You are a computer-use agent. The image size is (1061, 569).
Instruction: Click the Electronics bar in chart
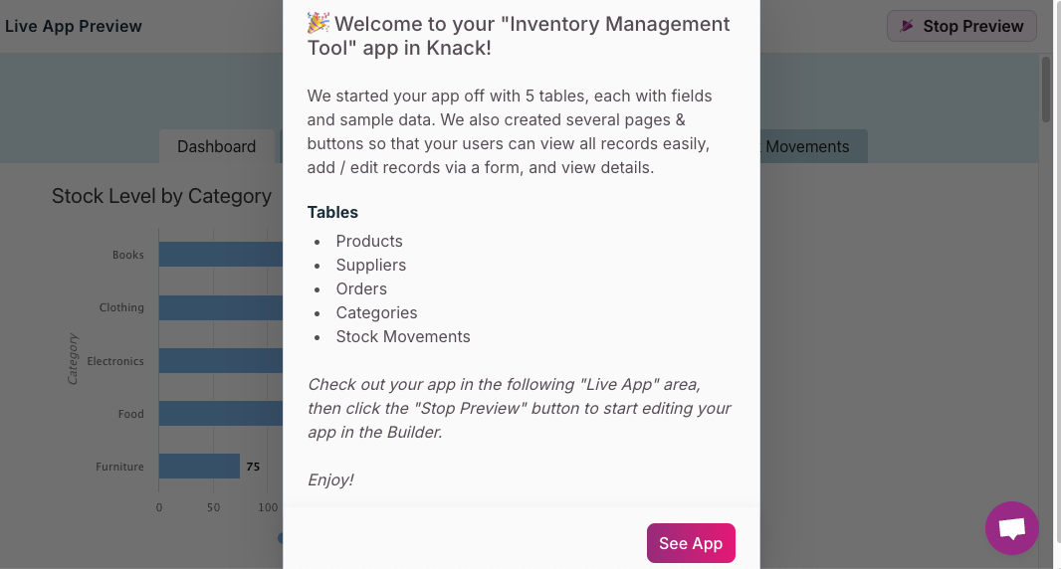click(220, 360)
